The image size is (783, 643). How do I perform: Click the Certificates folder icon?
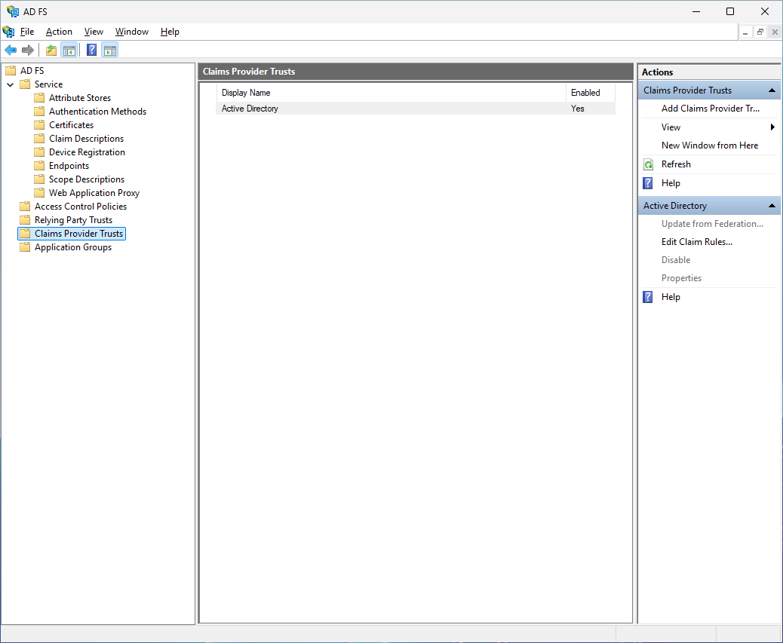(39, 124)
